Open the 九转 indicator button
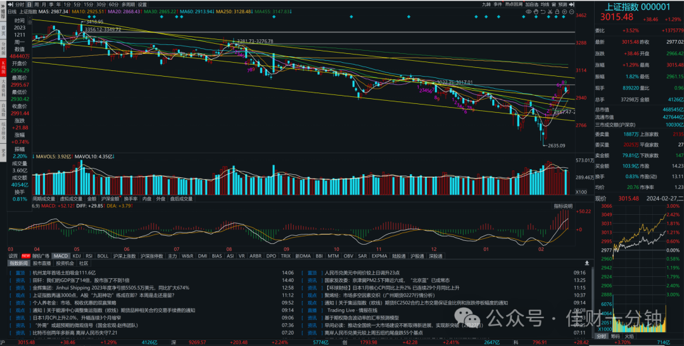Image resolution: width=684 pixels, height=346 pixels. click(486, 4)
